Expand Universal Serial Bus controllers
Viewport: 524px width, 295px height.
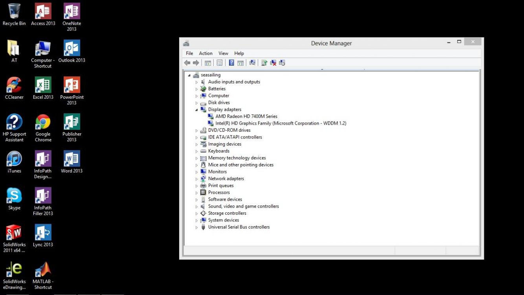coord(197,227)
